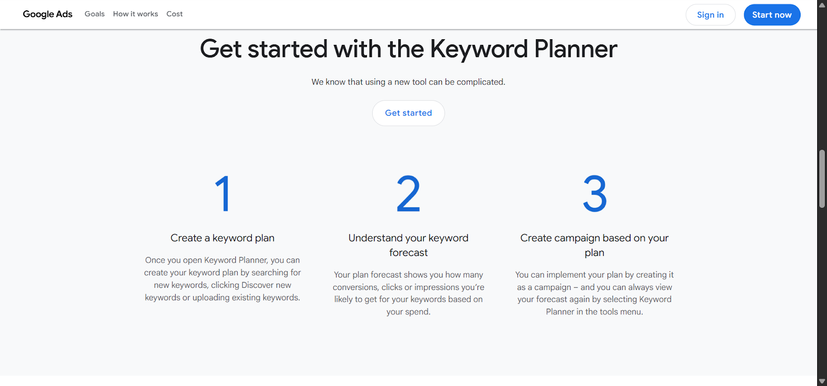
Task: Click the Get started button
Action: pyautogui.click(x=408, y=113)
